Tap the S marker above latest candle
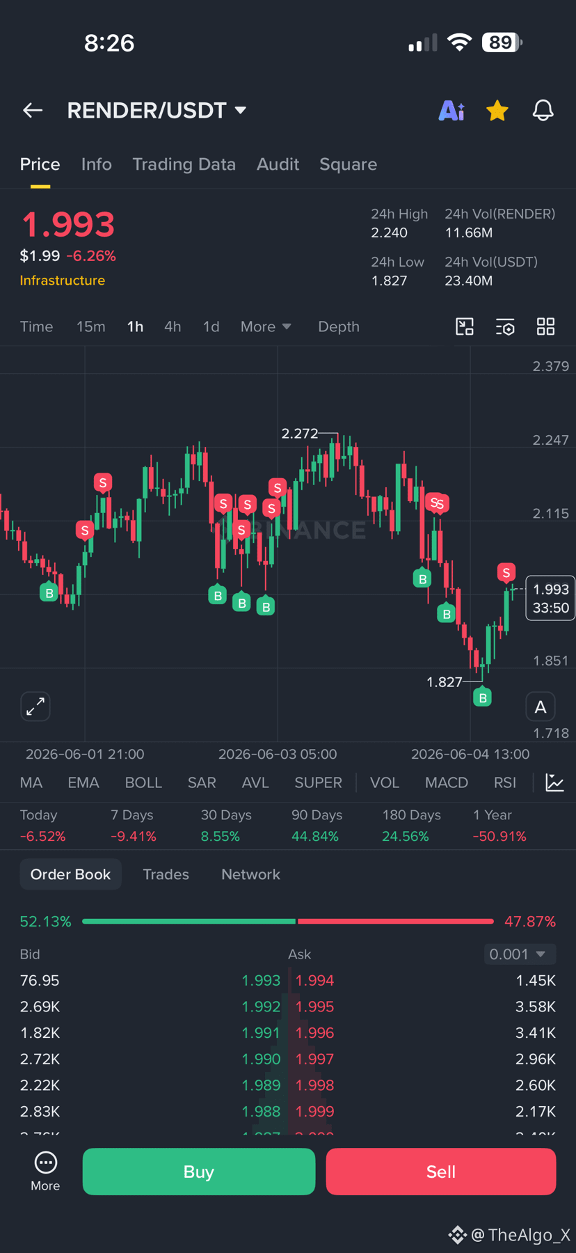Viewport: 576px width, 1253px height. coord(506,573)
